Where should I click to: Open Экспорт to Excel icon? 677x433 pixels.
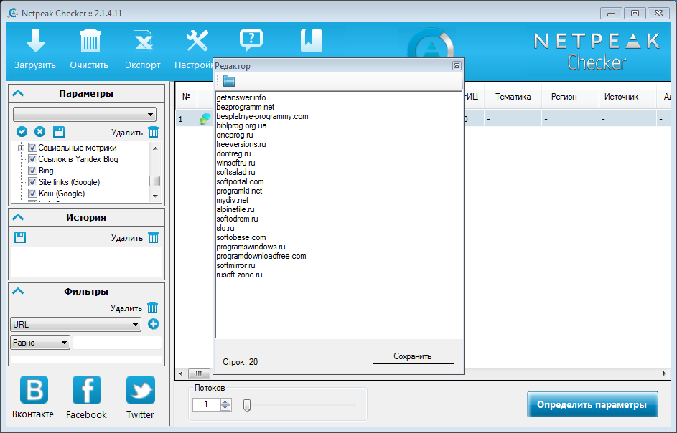pos(143,42)
